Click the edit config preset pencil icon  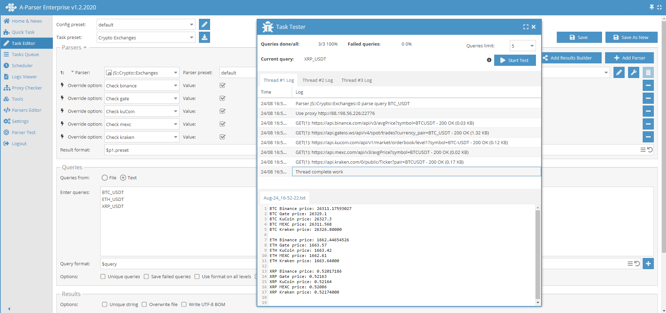point(204,24)
